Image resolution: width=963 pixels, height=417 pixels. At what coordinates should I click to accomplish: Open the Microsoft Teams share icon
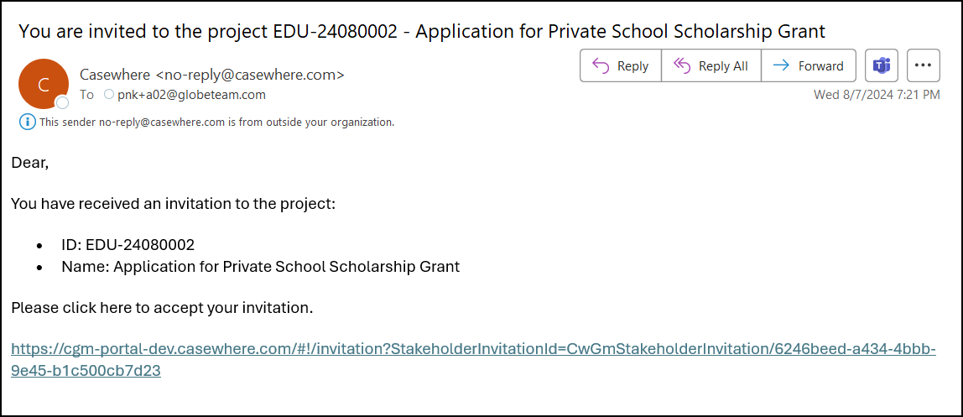click(882, 65)
